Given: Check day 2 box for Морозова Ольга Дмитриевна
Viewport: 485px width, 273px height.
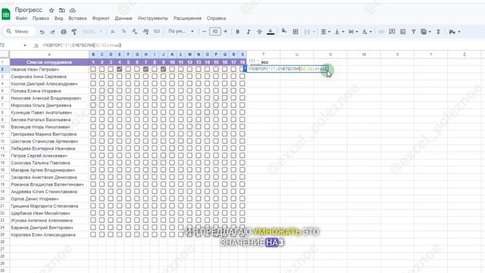Looking at the screenshot, I should (102, 105).
